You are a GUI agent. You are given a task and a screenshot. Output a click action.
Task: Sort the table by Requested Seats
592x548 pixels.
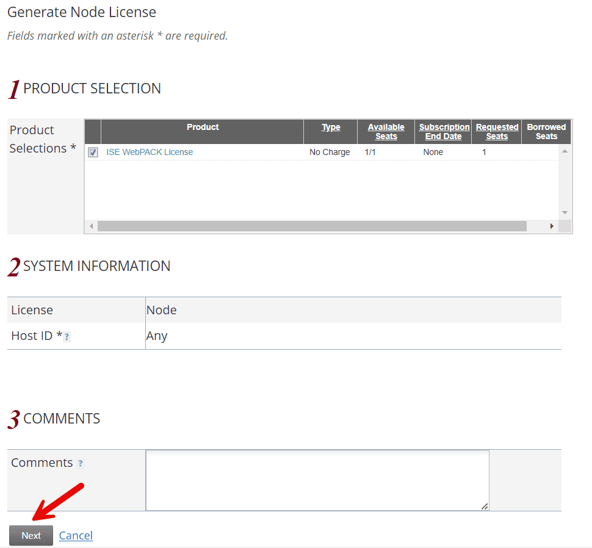[496, 131]
